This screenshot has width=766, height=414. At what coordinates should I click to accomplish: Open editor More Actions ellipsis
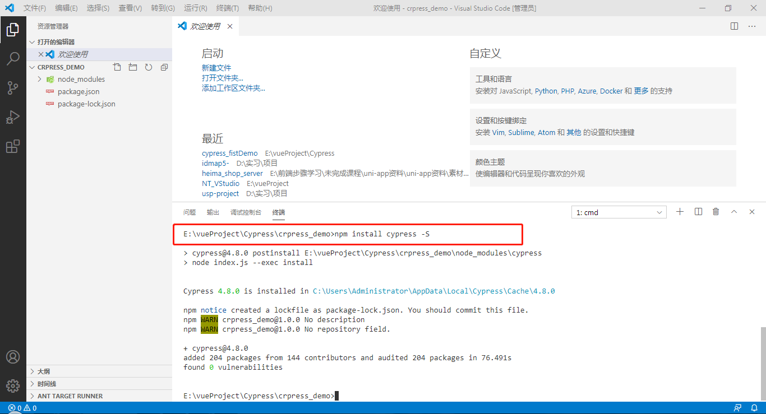tap(751, 26)
